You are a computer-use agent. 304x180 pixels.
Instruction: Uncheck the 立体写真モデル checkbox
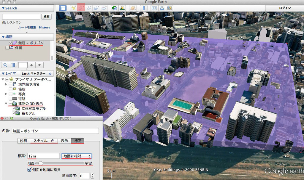coord(14,108)
